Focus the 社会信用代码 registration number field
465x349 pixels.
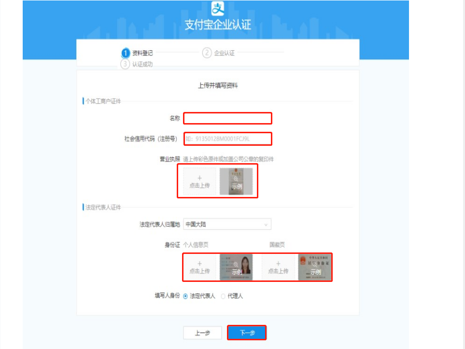point(227,139)
